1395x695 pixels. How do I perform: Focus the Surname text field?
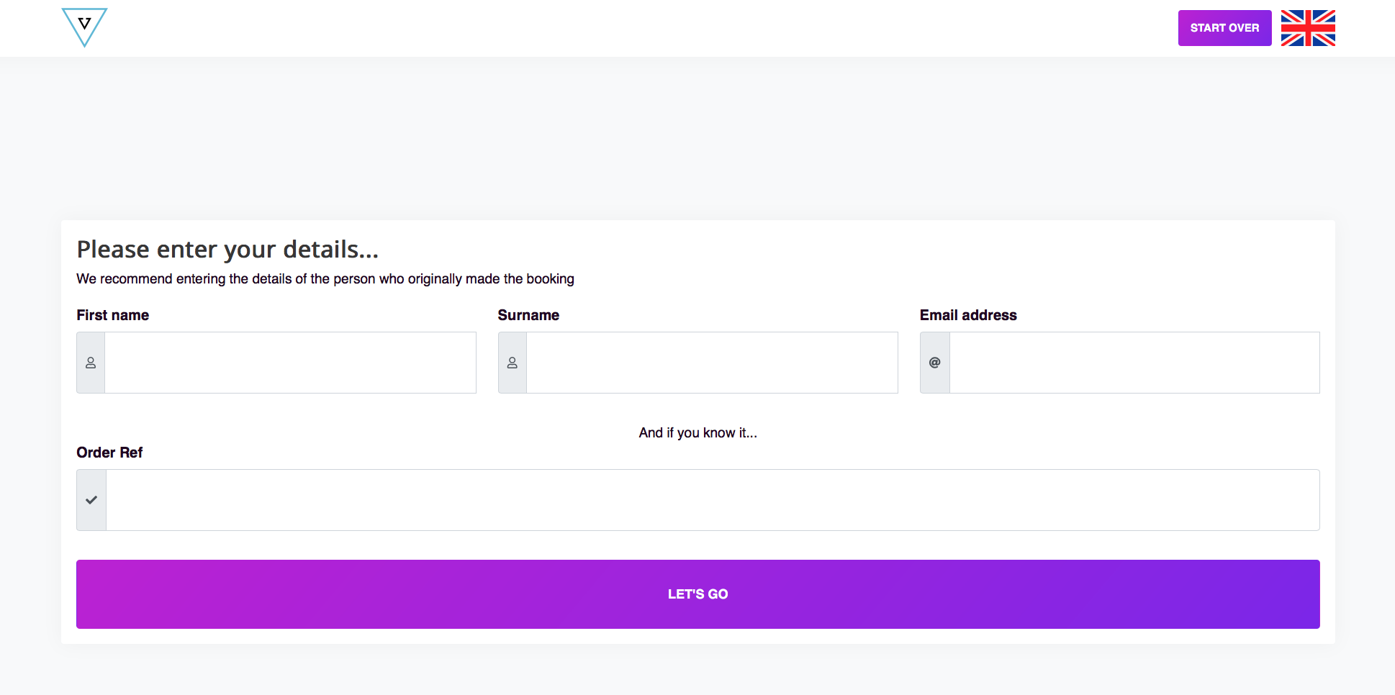click(712, 363)
